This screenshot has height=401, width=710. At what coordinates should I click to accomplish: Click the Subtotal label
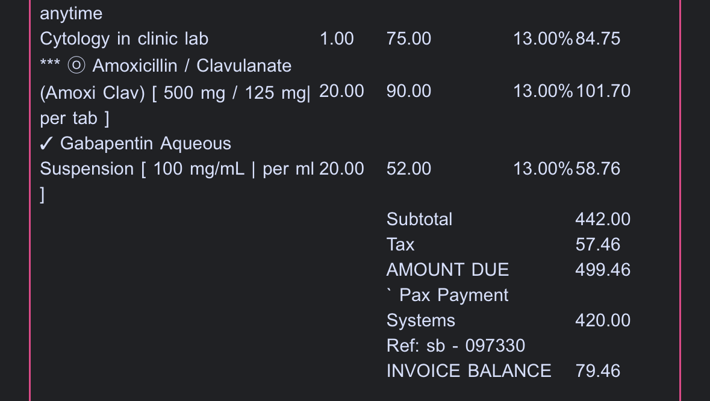click(419, 219)
